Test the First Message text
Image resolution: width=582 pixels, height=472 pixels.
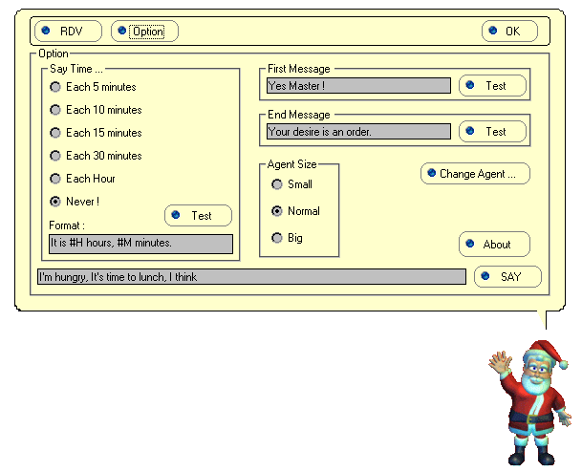click(493, 85)
